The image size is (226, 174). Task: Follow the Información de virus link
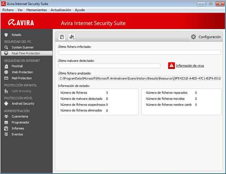(190, 66)
